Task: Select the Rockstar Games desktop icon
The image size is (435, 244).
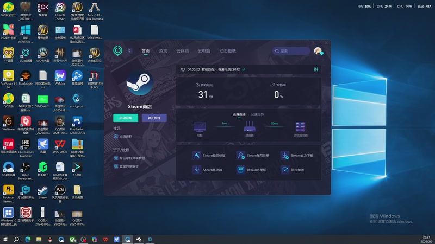Action: click(x=9, y=194)
